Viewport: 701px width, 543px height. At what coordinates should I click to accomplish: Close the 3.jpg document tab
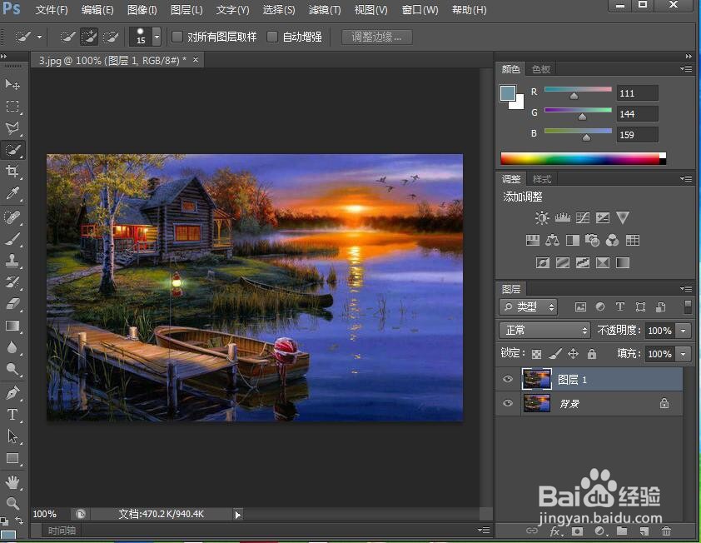coord(196,59)
